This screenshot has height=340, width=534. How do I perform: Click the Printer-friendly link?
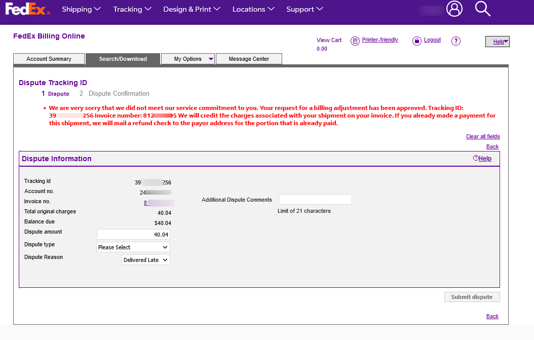tap(380, 40)
